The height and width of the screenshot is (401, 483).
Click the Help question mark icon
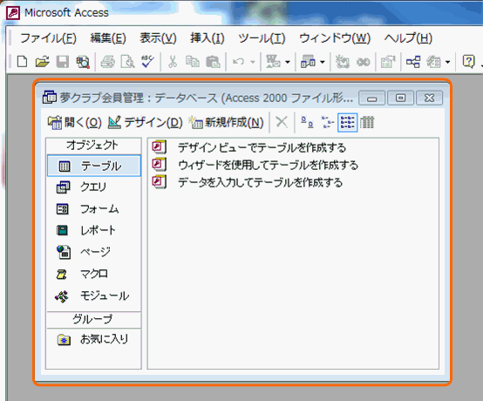[468, 62]
